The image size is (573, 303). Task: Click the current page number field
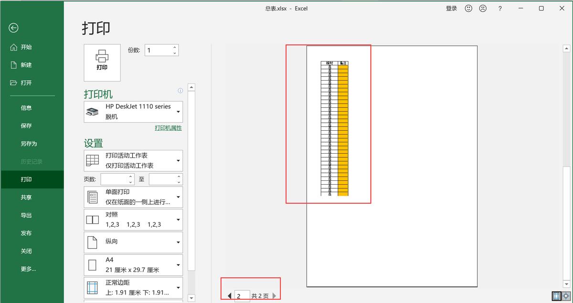pos(242,296)
